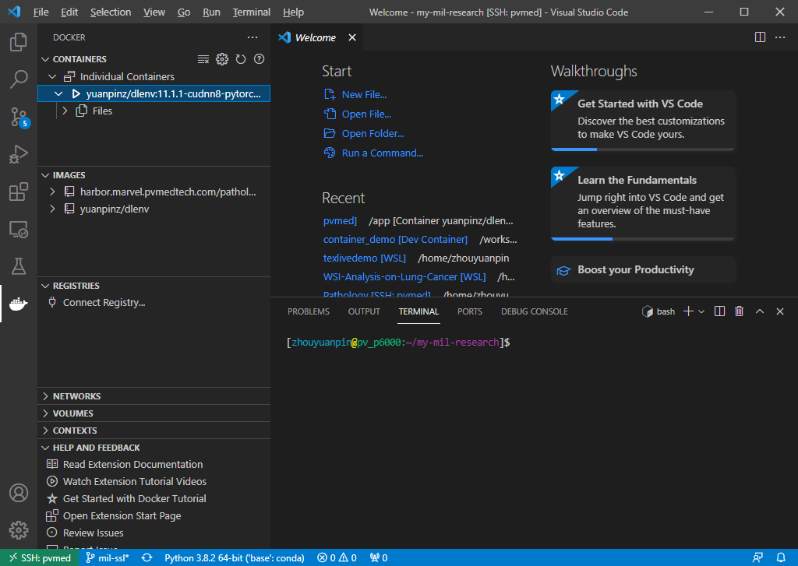Open notifications bell in status bar
Viewport: 798px width, 566px height.
click(x=781, y=558)
